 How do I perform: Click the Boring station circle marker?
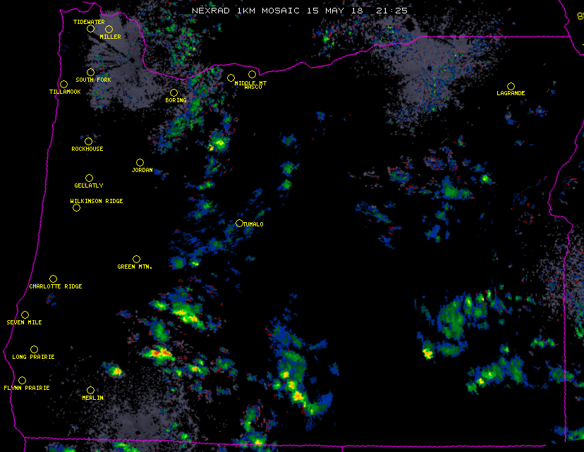[174, 92]
